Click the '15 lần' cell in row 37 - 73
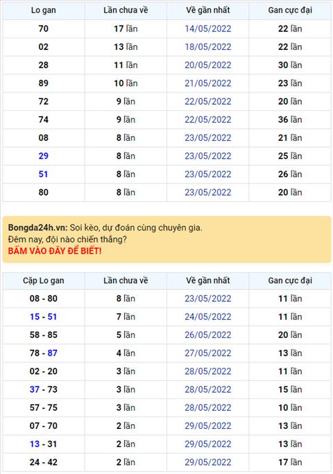Image resolution: width=333 pixels, height=474 pixels. pos(290,389)
